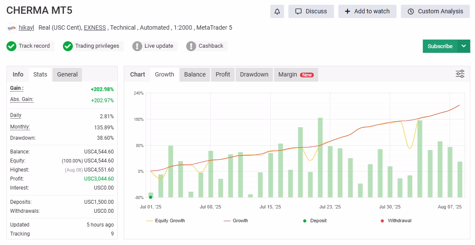Click the Trading privileges green checkmark
The width and height of the screenshot is (475, 245).
click(x=68, y=46)
